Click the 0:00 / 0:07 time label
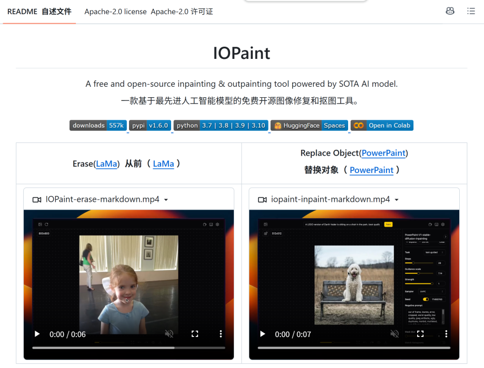 293,334
